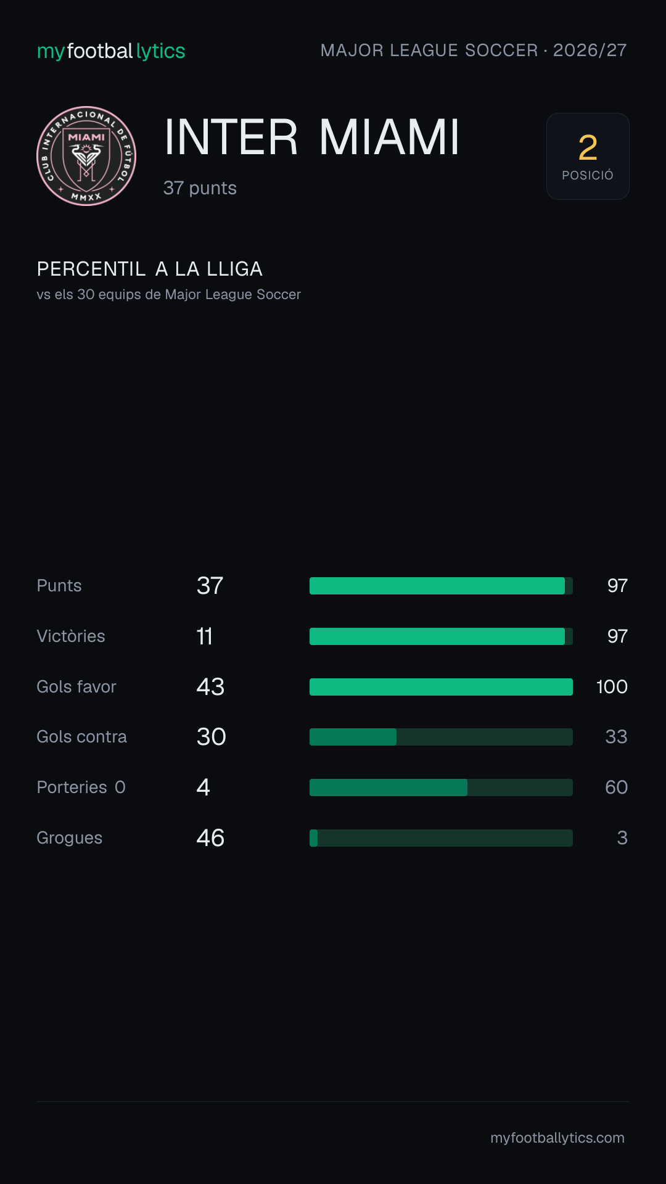The width and height of the screenshot is (666, 1184).
Task: Select the Victòries stat label
Action: click(x=71, y=636)
